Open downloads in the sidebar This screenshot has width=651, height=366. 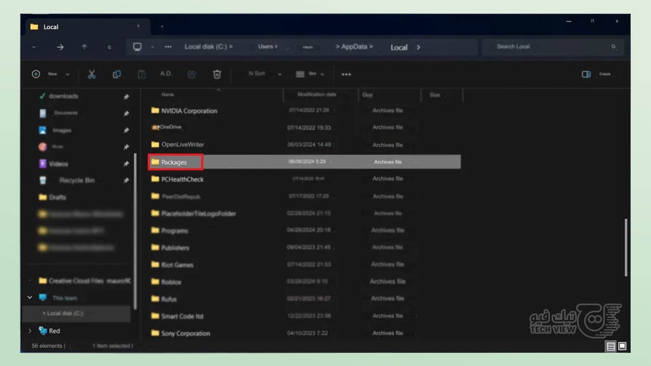[63, 96]
